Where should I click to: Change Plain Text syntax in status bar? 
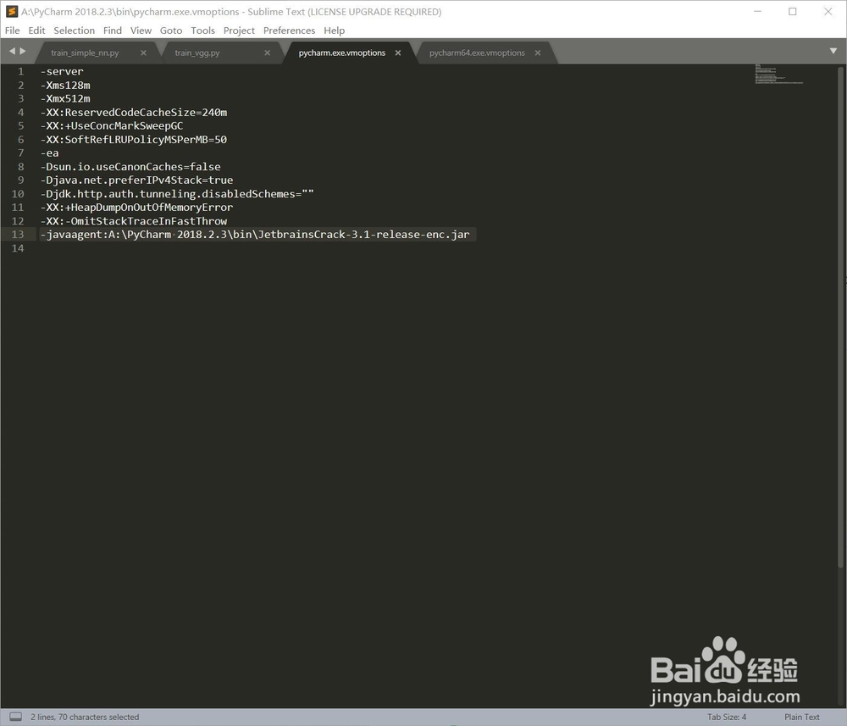click(x=801, y=717)
